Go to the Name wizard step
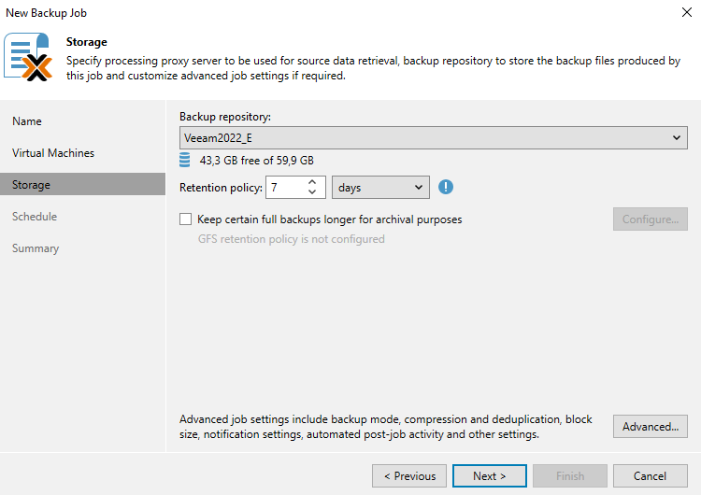This screenshot has height=495, width=701. [x=27, y=121]
